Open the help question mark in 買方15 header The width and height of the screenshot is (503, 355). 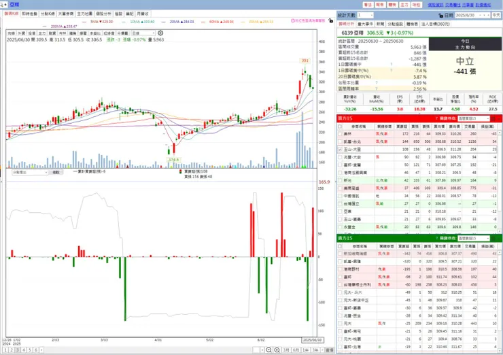pyautogui.click(x=436, y=118)
